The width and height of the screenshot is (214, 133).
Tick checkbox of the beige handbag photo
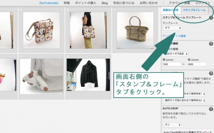click(x=115, y=10)
